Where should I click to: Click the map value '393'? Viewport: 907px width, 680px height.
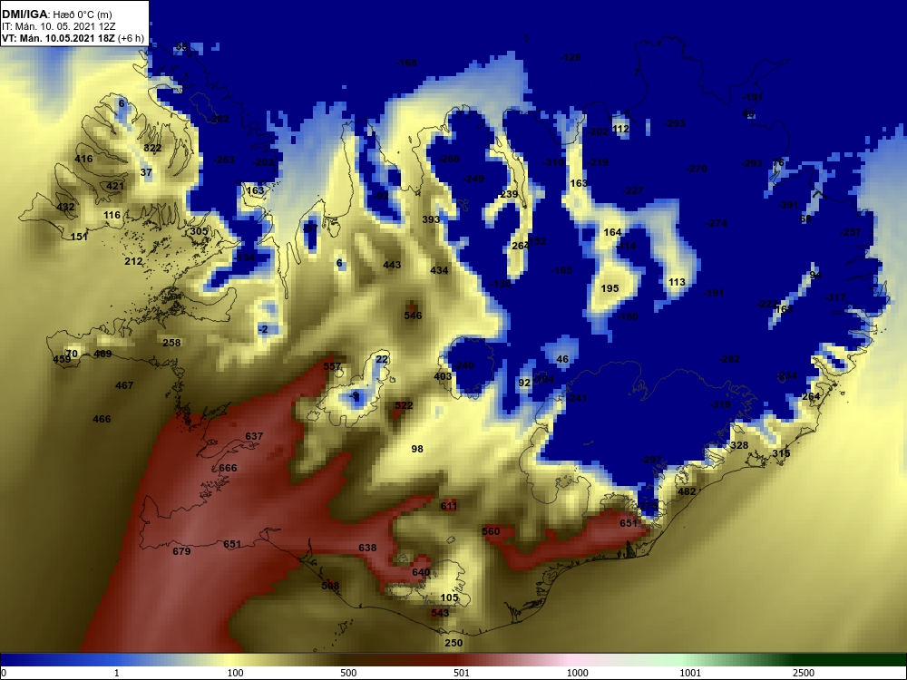[x=431, y=219]
